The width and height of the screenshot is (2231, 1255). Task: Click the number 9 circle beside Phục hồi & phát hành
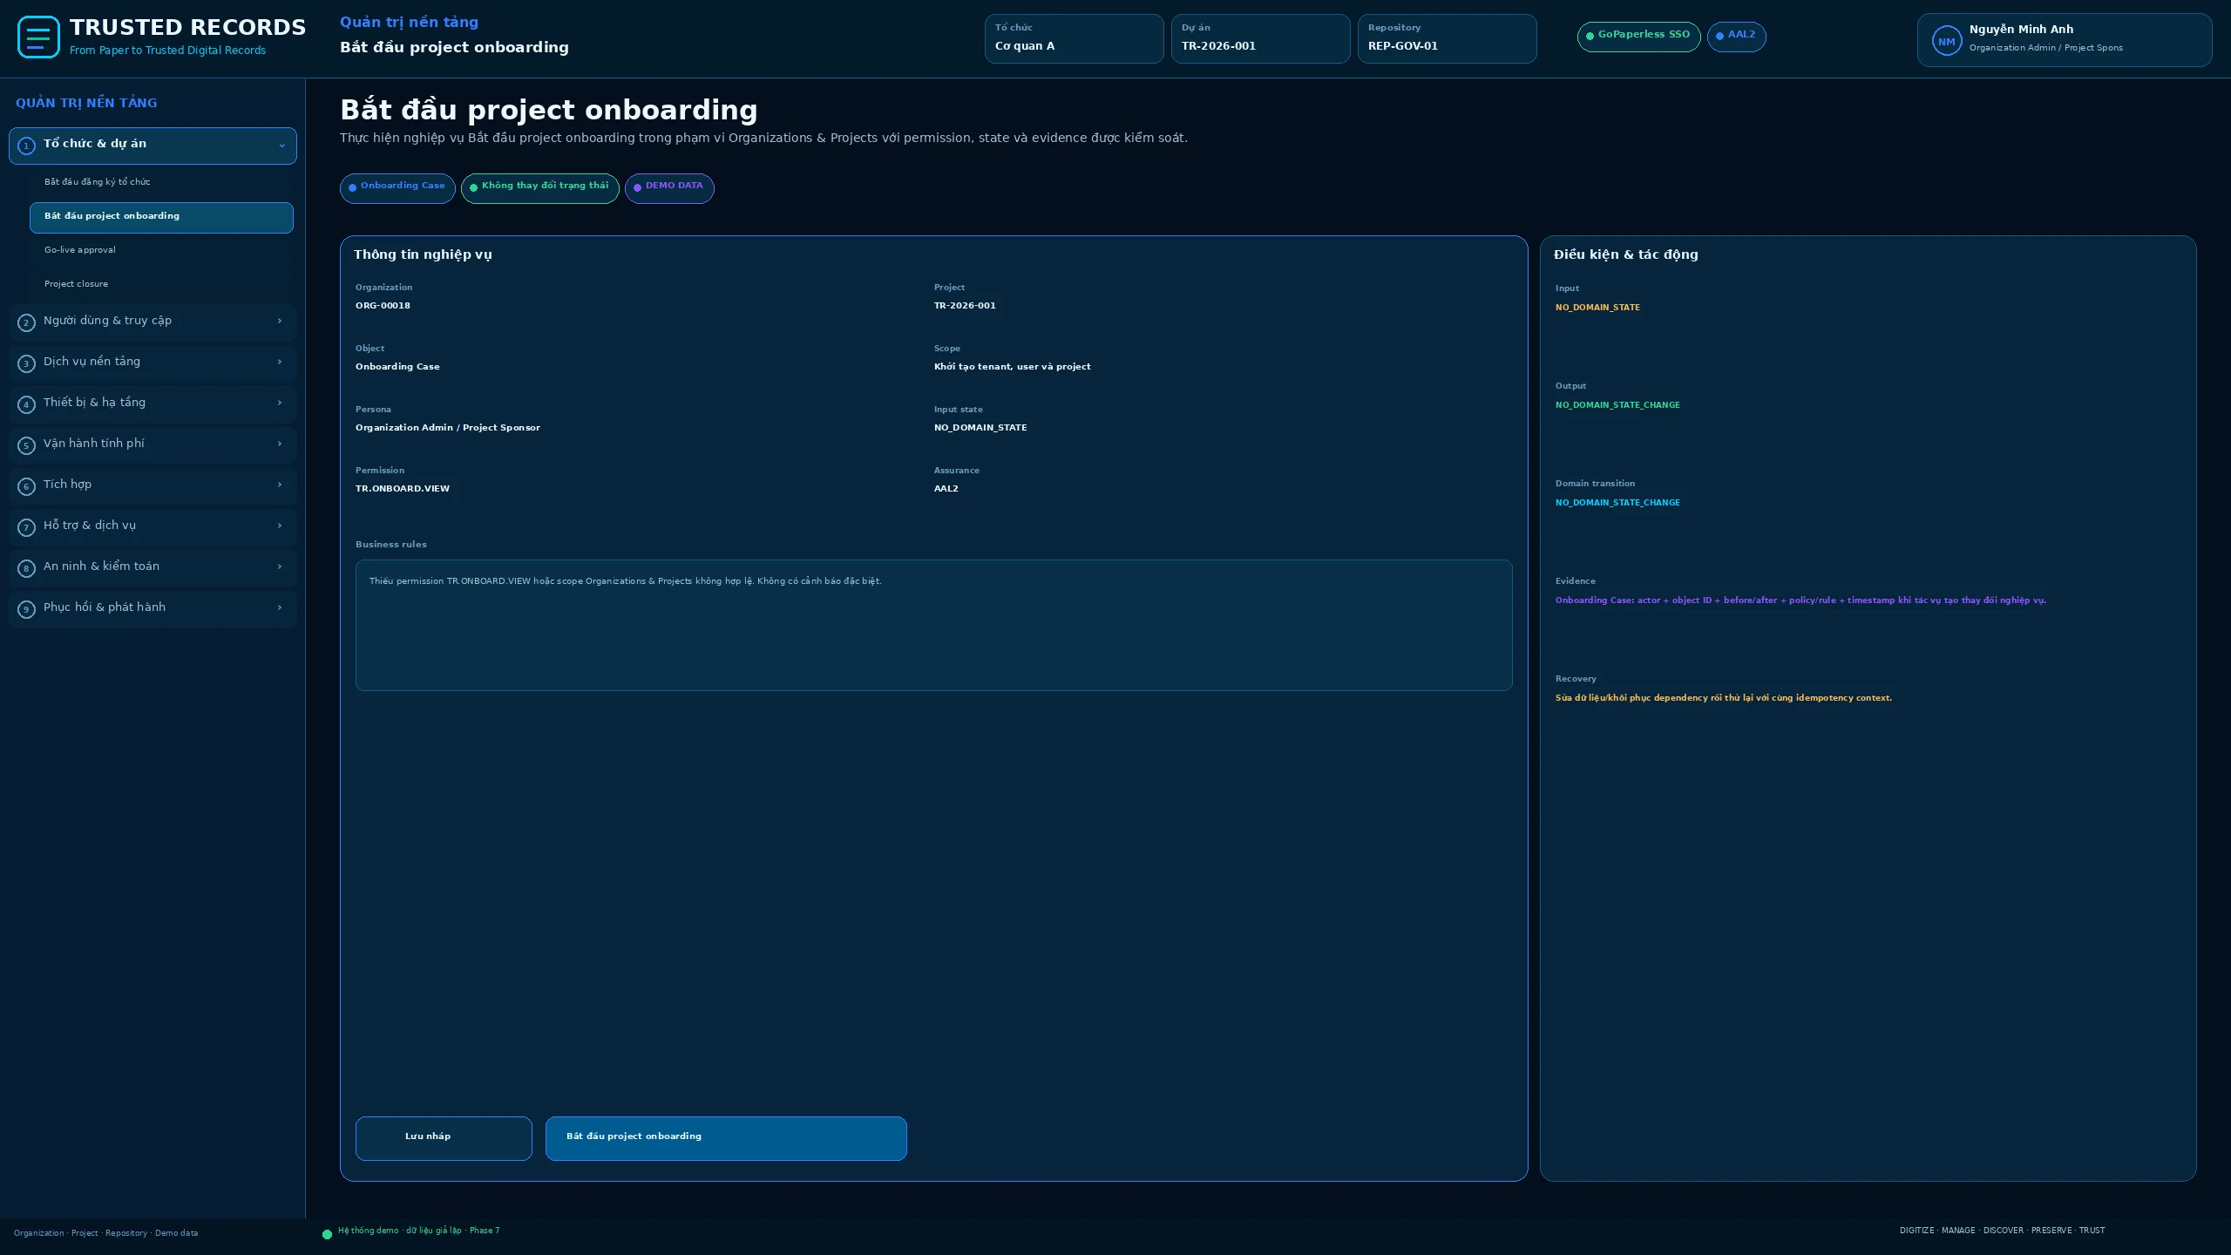click(x=26, y=609)
